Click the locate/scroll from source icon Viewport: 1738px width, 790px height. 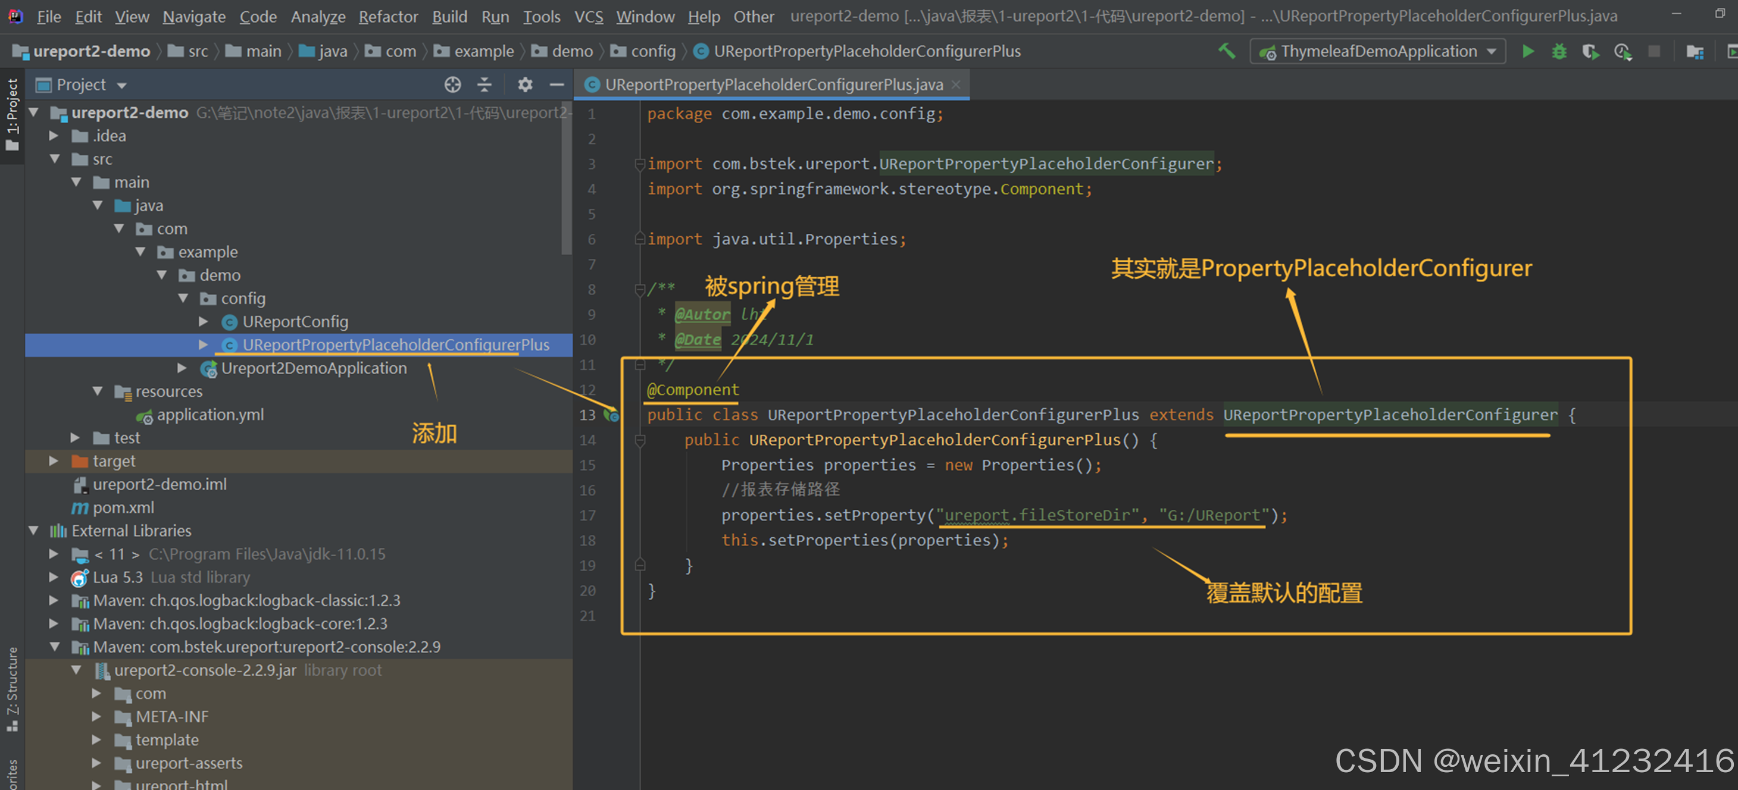tap(453, 84)
